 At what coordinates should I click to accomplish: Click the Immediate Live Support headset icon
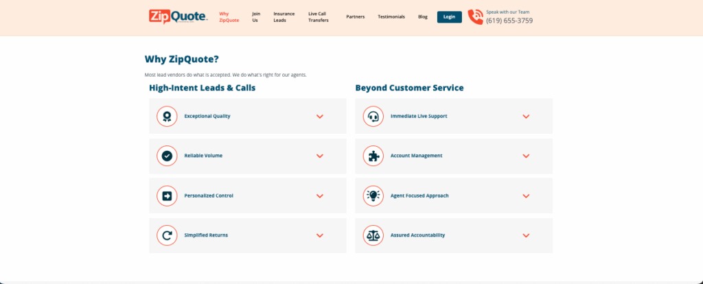pos(373,116)
